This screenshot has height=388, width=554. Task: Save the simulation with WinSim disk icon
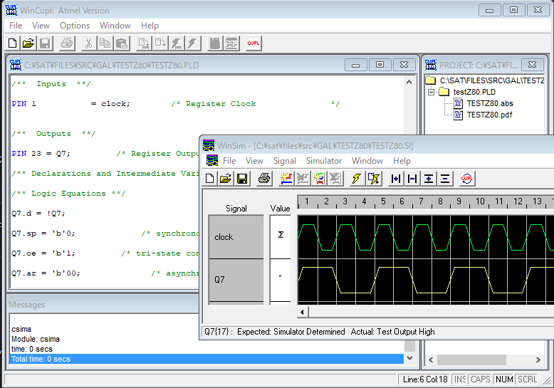[242, 179]
